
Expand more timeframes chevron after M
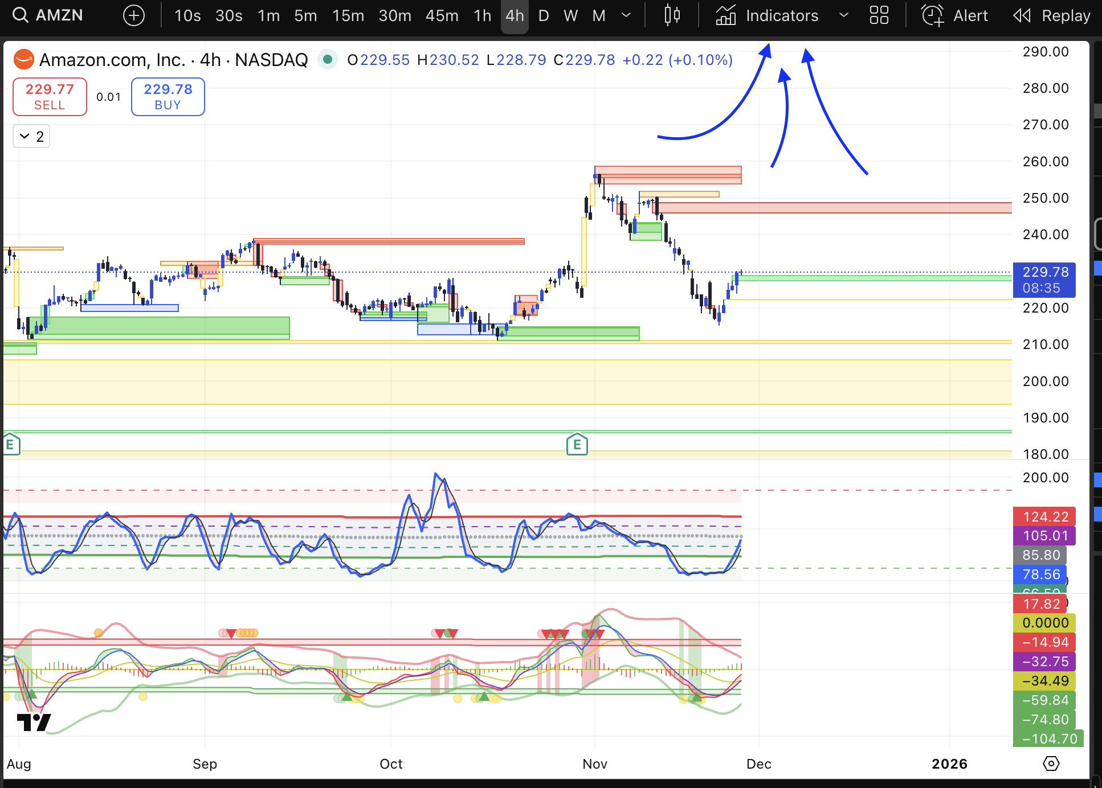pos(626,15)
